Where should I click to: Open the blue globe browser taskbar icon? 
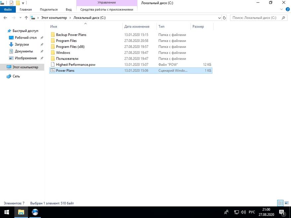click(35, 212)
